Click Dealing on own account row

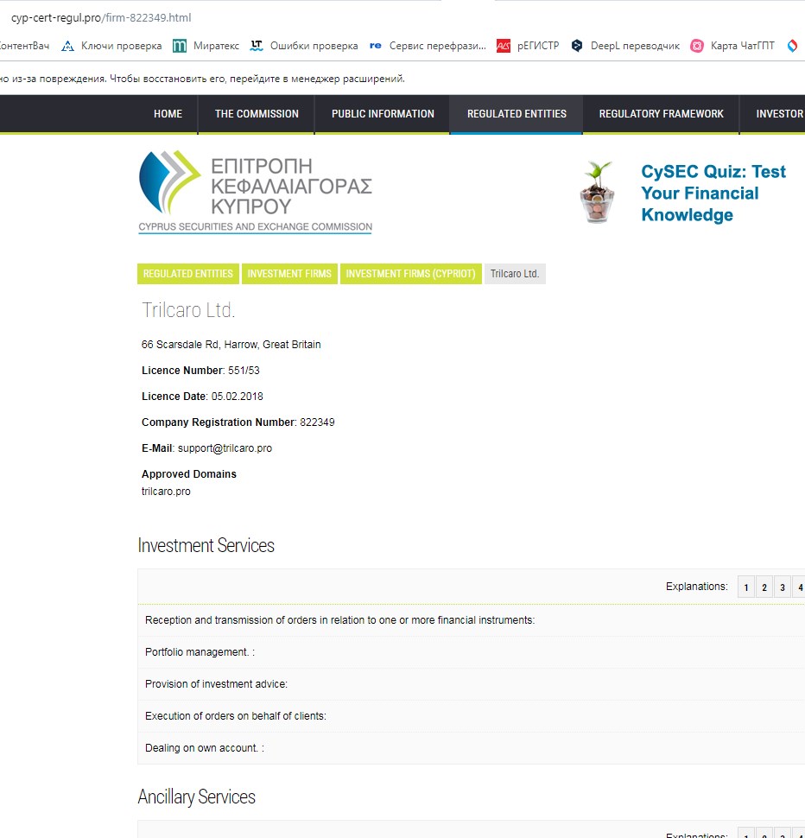click(x=471, y=748)
